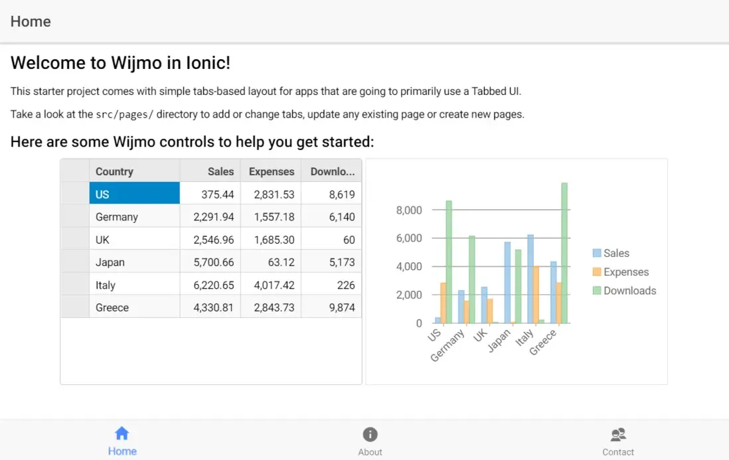Select the US country cell
The image size is (729, 460).
tap(134, 193)
